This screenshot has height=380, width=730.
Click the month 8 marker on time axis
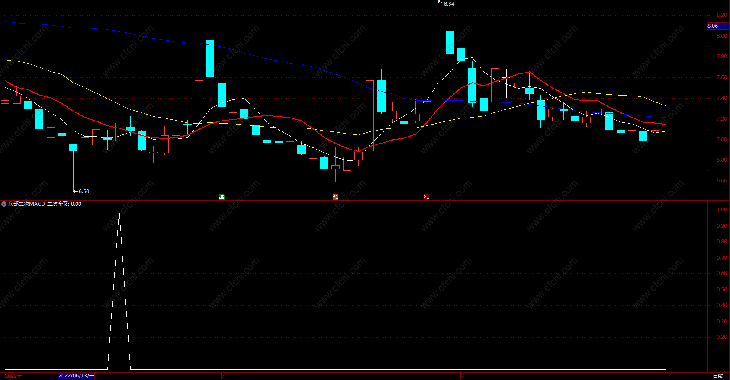pyautogui.click(x=462, y=376)
